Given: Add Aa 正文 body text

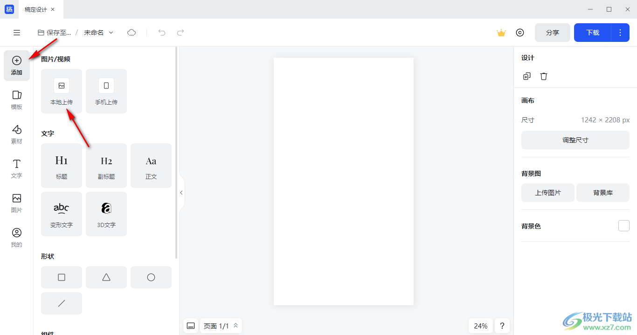Looking at the screenshot, I should pos(151,166).
